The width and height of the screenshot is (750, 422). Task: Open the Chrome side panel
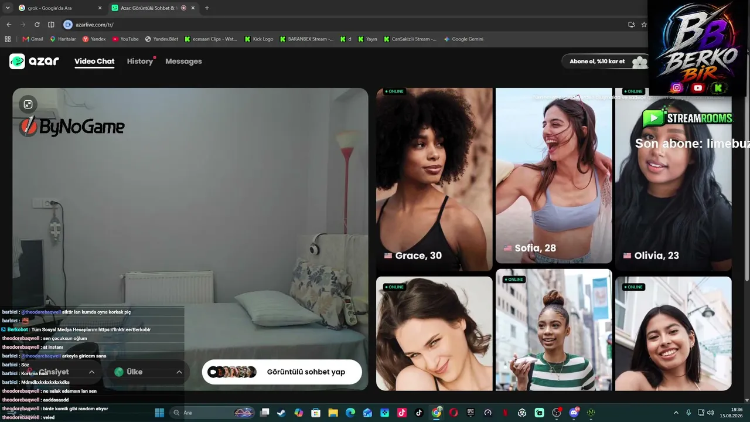coord(51,25)
